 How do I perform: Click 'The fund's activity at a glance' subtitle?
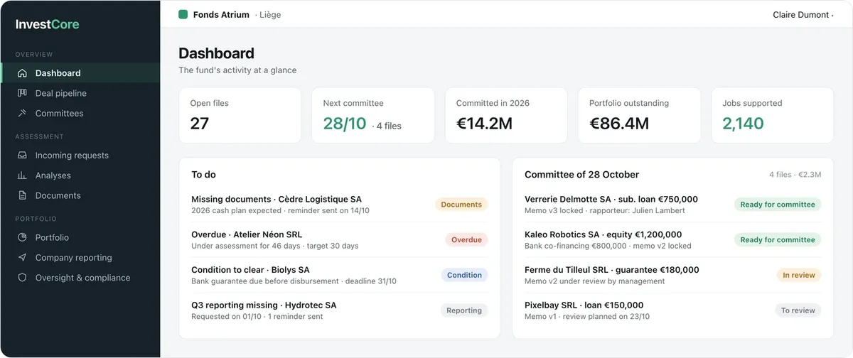[x=237, y=70]
